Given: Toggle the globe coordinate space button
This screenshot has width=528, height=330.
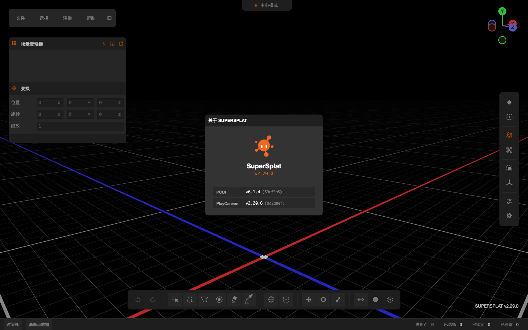Looking at the screenshot, I should [375, 300].
